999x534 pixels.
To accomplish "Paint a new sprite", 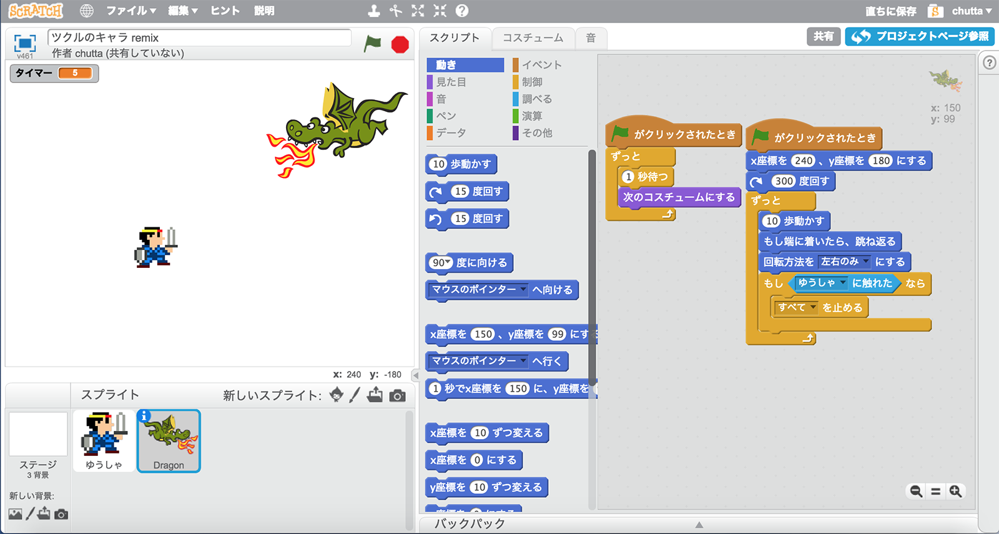I will pos(355,395).
